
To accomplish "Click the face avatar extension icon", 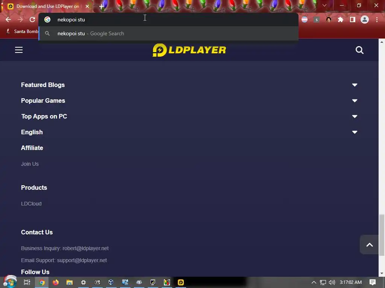I will pyautogui.click(x=329, y=19).
